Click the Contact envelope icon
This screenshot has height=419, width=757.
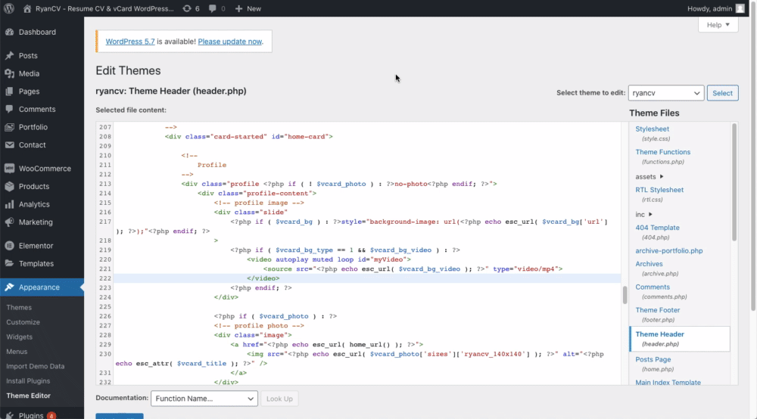(x=9, y=144)
